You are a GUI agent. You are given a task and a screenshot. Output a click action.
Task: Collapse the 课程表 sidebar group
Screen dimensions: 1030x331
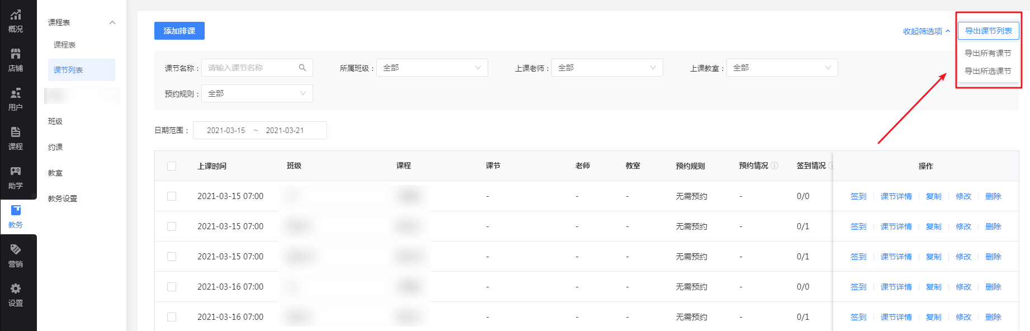point(112,22)
